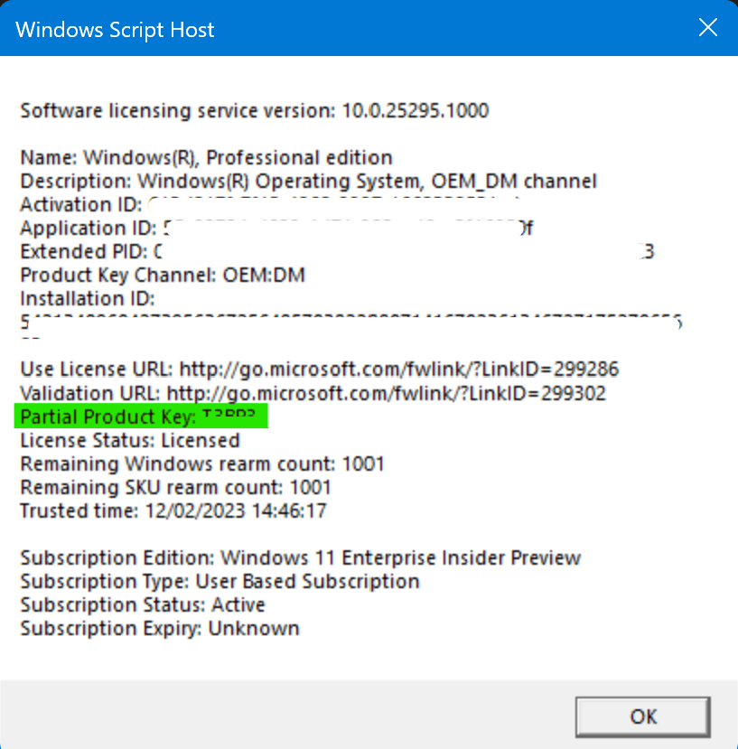This screenshot has height=749, width=738.
Task: Click the Use License URL text
Action: coord(319,370)
